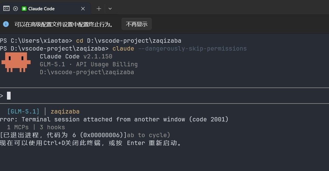329x171 pixels.
Task: Click the circled X status icon in the tab
Action: coord(15,8)
